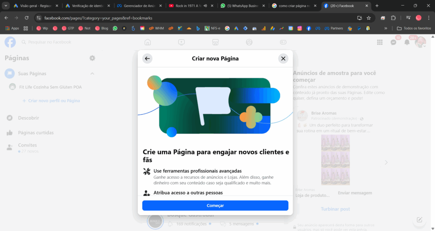Open the tab search dropdown arrow

click(x=6, y=6)
